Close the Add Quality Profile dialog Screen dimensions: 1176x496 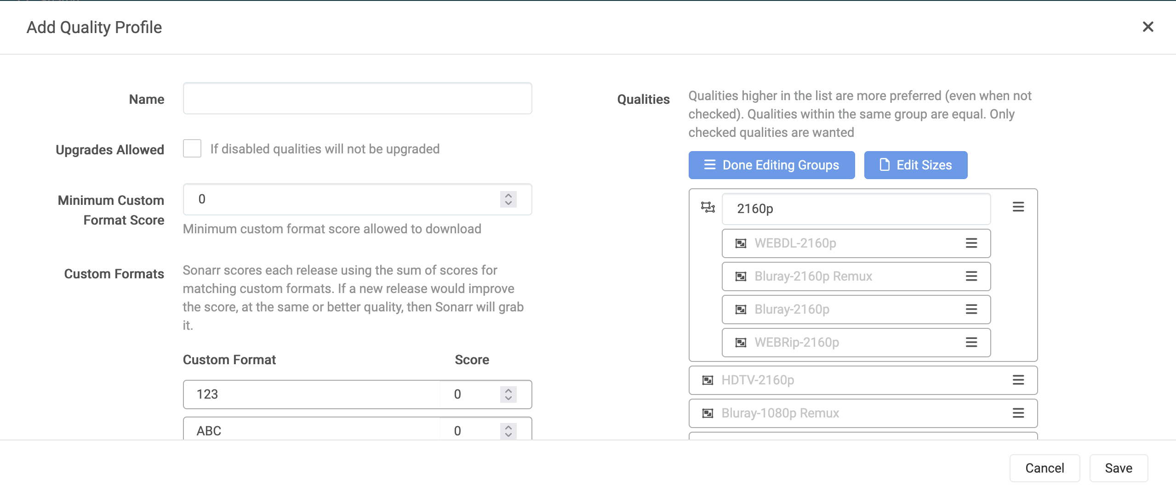point(1147,27)
